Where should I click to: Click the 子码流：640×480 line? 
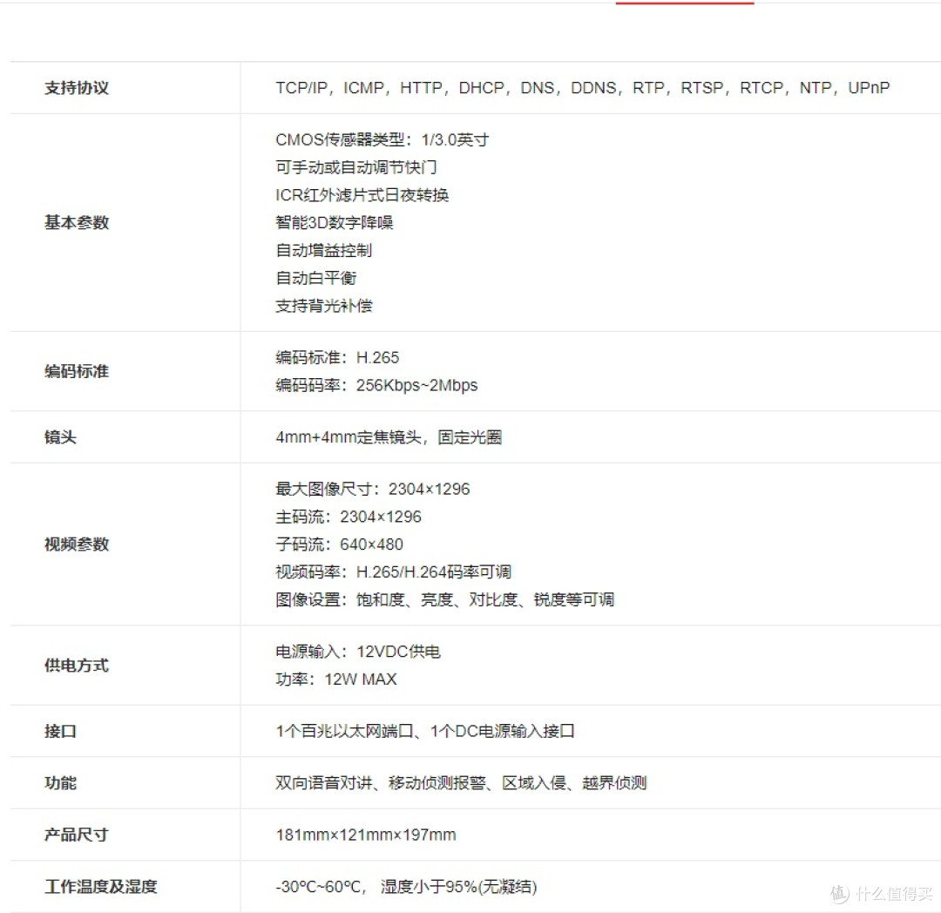click(x=339, y=544)
